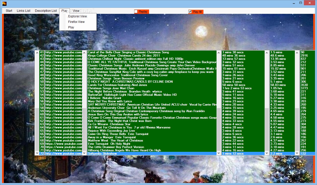Select 'SAY MERRY CHRISTMAS American Christian Life' row
The image size is (317, 185).
[x=152, y=105]
